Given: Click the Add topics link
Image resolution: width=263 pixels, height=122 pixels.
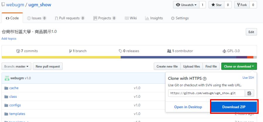Looking at the screenshot, I should 9,39.
